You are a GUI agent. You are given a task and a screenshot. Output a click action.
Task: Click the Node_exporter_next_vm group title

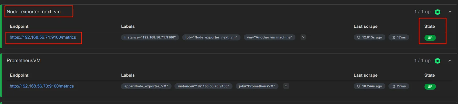34,12
